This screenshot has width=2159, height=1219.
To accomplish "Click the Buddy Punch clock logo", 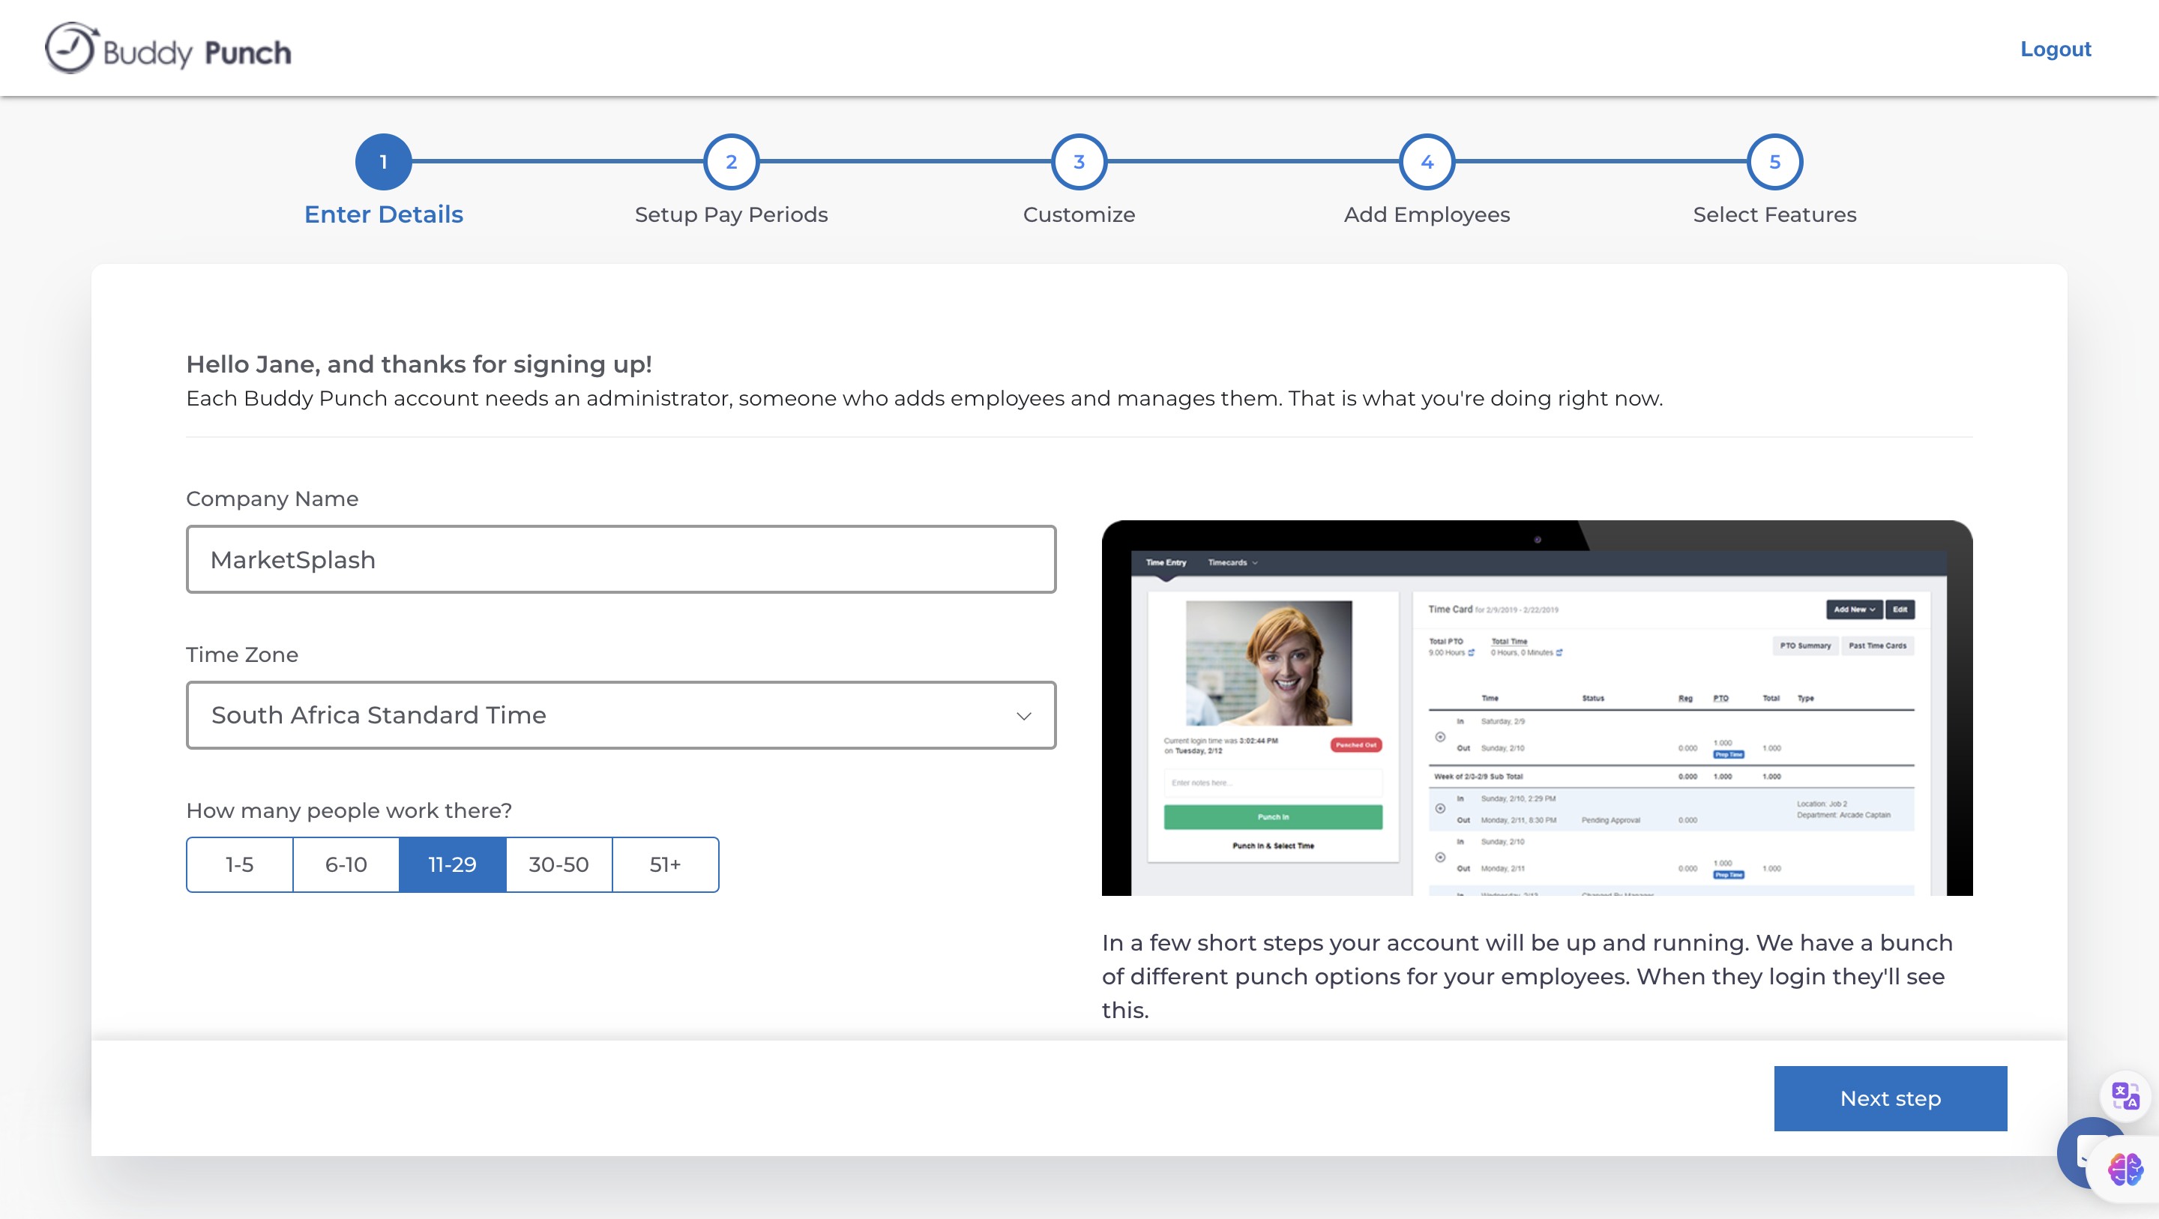I will point(70,49).
